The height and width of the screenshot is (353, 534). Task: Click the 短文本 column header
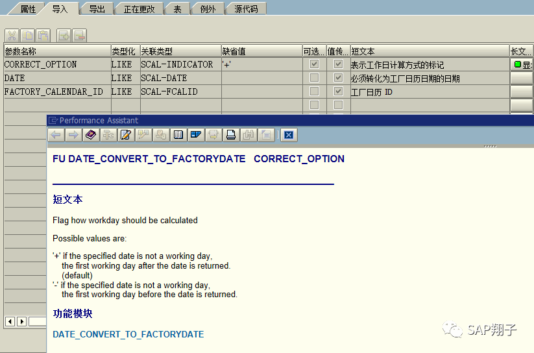pyautogui.click(x=430, y=51)
